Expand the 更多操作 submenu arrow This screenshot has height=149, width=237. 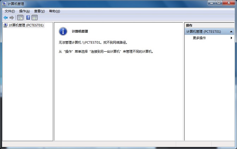point(231,38)
